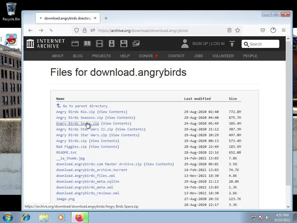This screenshot has height=223, width=297.
Task: Open the CONTACT menu item
Action: (x=176, y=56)
